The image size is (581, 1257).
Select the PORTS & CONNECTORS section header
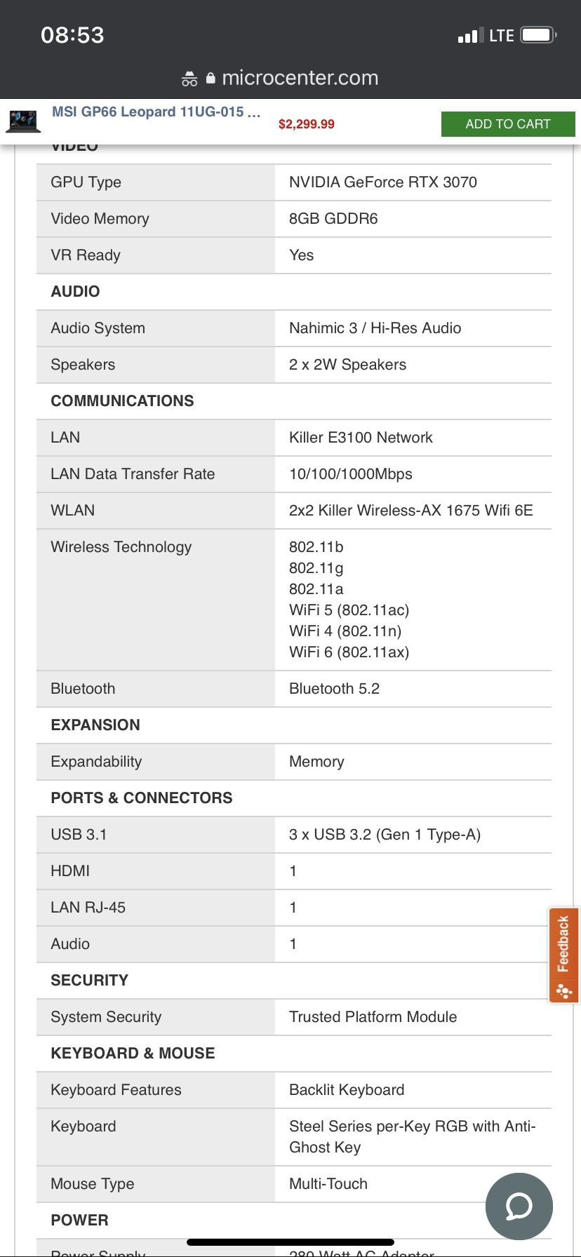141,798
